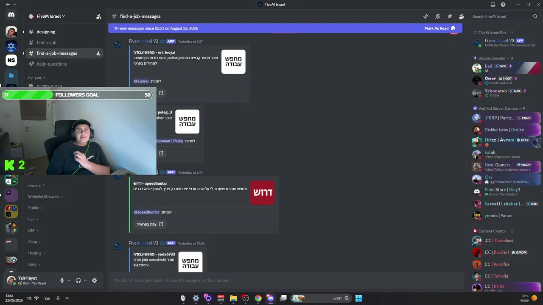Viewport: 543px width, 305px height.
Task: Expand the Public category
Action: (x=36, y=208)
